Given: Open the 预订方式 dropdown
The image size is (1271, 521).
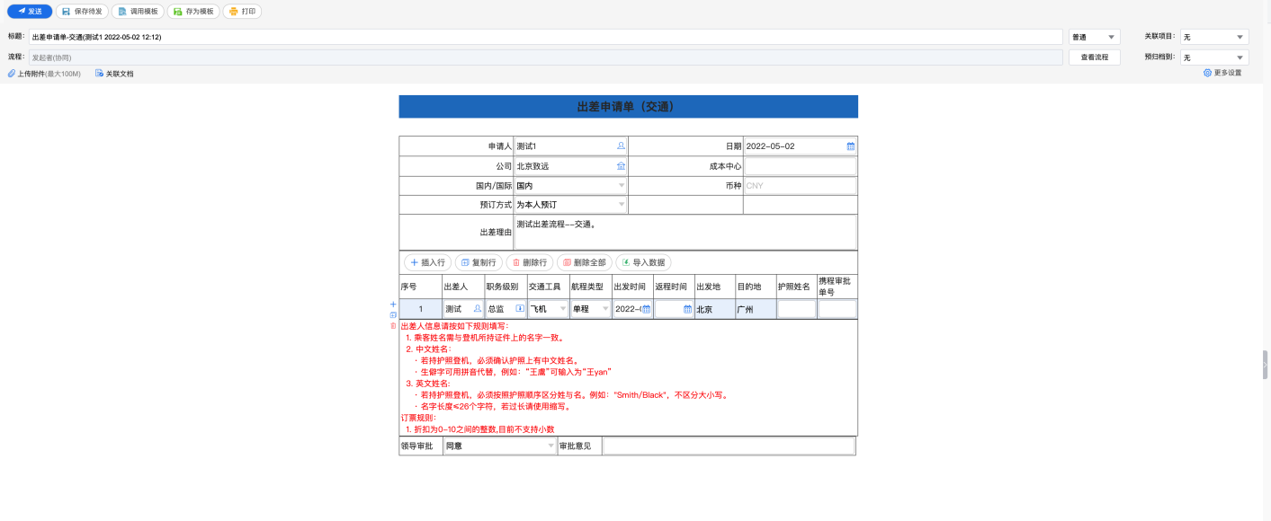Looking at the screenshot, I should coord(570,205).
